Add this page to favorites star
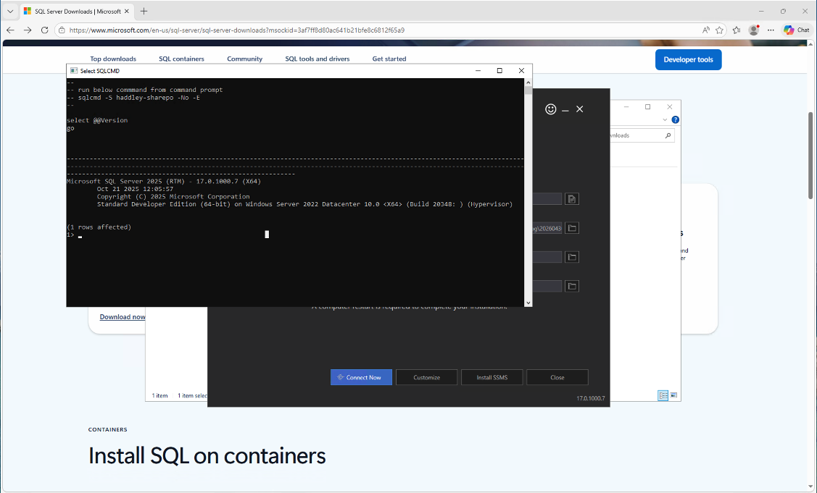Screen dimensions: 817x493 (x=720, y=30)
